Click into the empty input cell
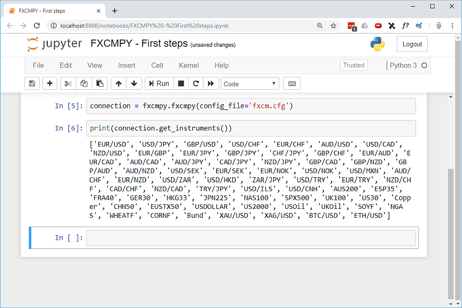462x308 pixels. click(x=251, y=238)
